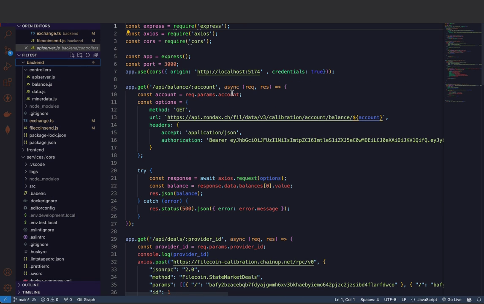
Task: Open the Accounts icon in activity bar
Action: [8, 272]
